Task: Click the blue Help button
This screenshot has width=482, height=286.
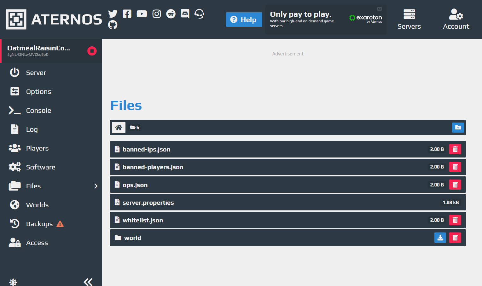Action: point(244,20)
